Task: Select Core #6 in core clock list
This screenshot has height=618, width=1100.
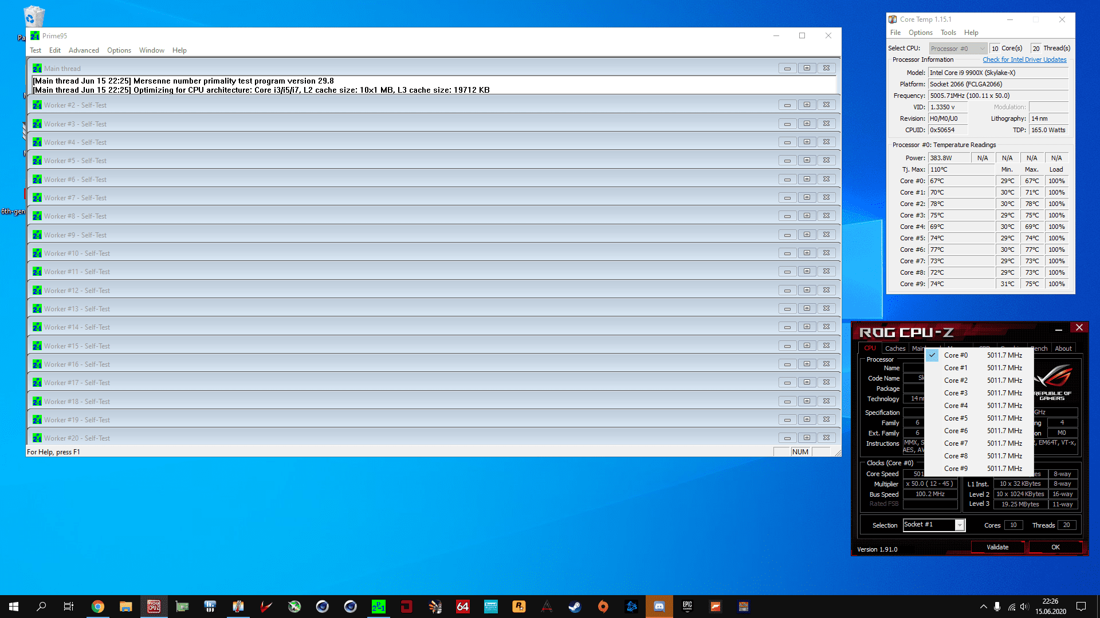Action: coord(980,431)
